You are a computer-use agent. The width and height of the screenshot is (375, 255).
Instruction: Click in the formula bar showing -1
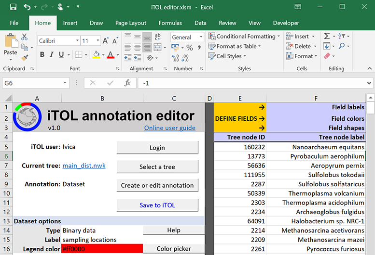click(251, 83)
